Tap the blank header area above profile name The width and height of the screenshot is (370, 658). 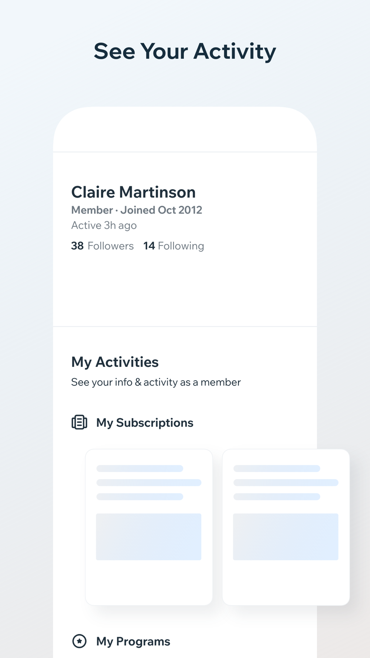click(185, 130)
